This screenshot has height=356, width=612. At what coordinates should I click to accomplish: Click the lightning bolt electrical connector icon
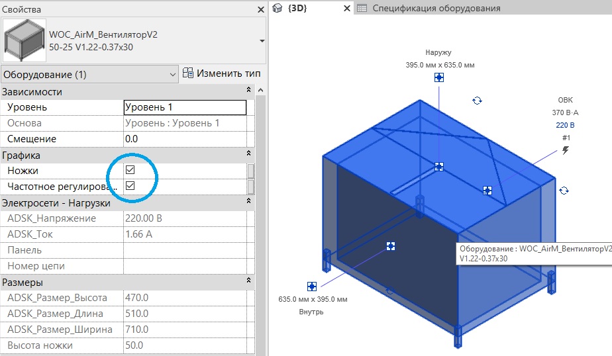565,151
